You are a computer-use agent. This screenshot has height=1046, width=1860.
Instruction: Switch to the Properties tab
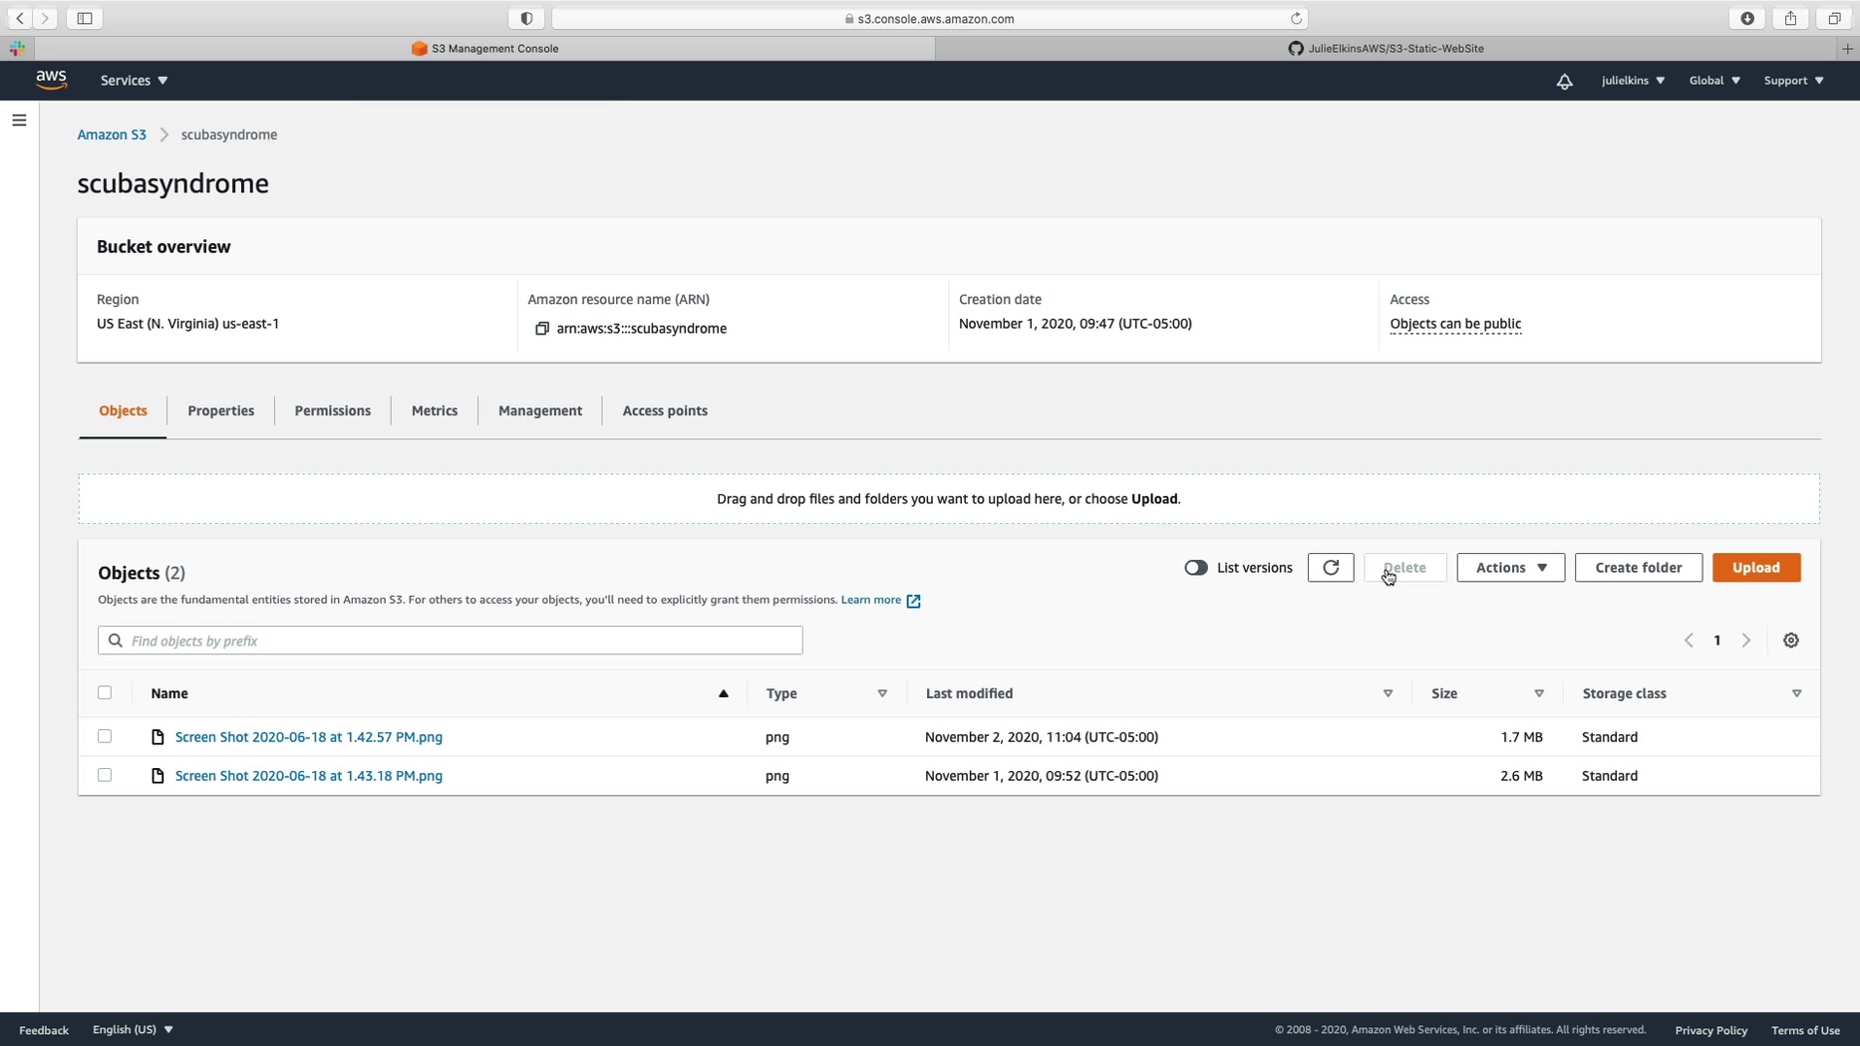click(x=221, y=410)
